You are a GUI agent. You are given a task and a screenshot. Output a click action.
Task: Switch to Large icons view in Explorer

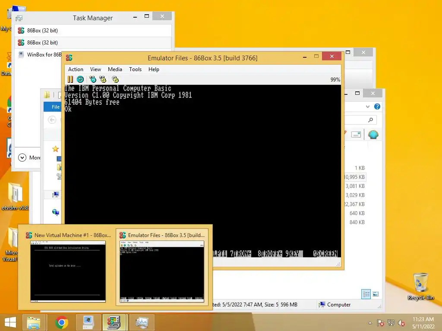tap(376, 294)
